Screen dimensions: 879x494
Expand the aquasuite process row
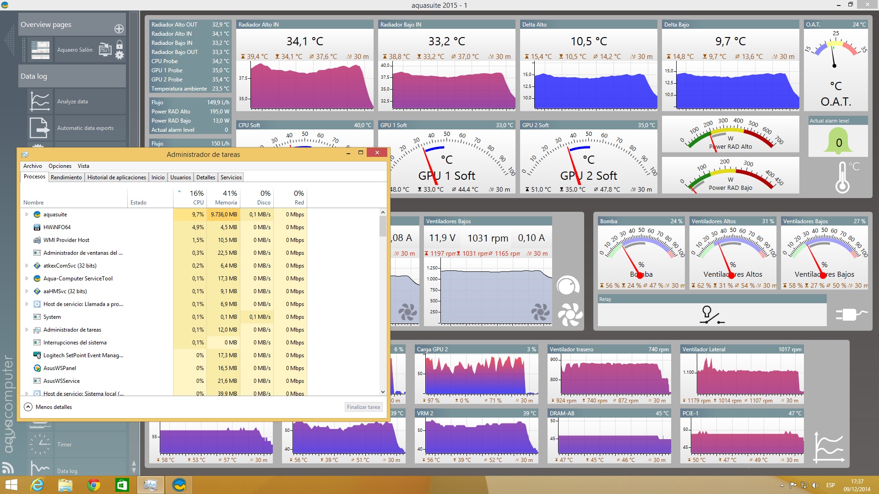click(27, 215)
